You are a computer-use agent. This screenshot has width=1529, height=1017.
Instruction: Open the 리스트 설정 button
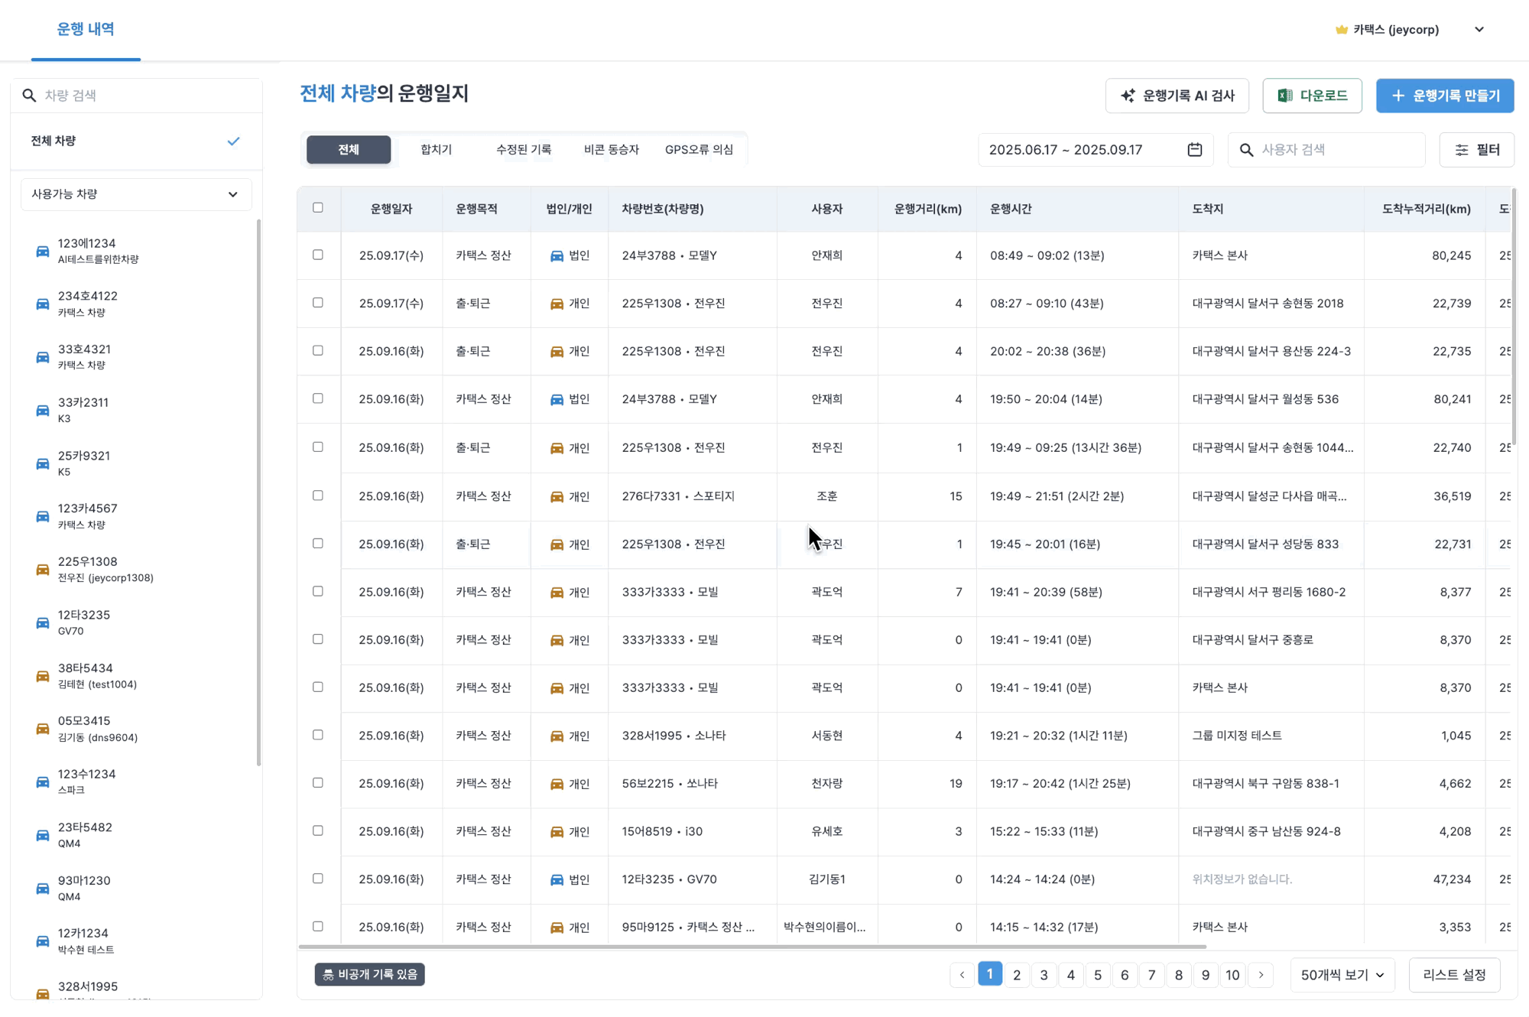click(x=1453, y=975)
